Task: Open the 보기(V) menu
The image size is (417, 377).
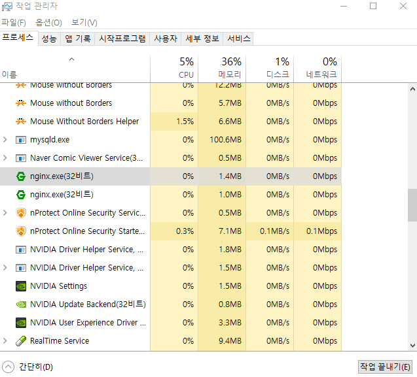Action: point(84,23)
